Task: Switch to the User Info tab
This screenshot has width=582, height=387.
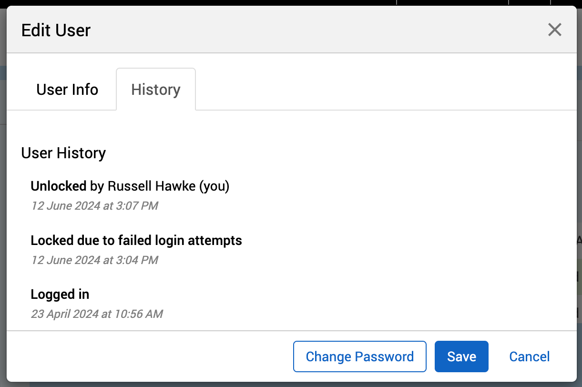Action: coord(67,90)
